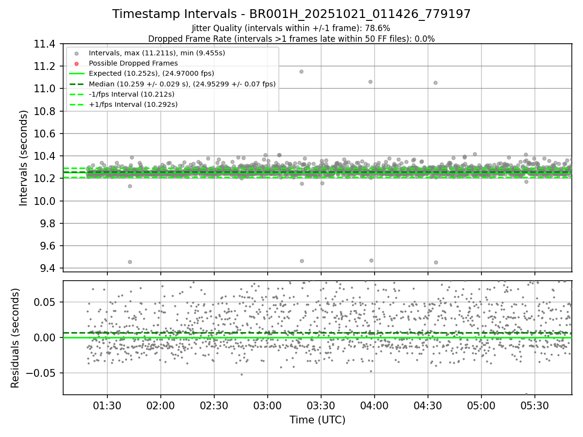This screenshot has width=583, height=437.
Task: Click the 11.06s outlier point just before 04:00
Action: point(370,82)
